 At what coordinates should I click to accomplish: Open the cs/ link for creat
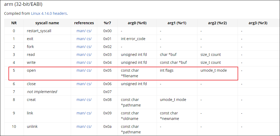coord(89,100)
